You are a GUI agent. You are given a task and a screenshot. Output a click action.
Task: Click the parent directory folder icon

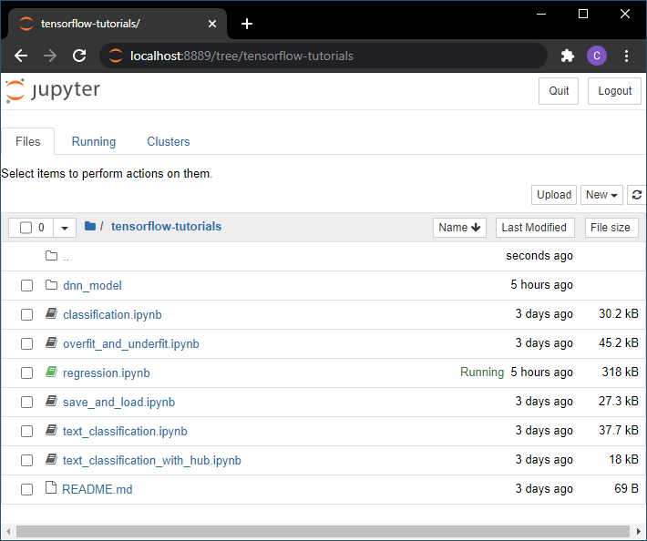[51, 256]
